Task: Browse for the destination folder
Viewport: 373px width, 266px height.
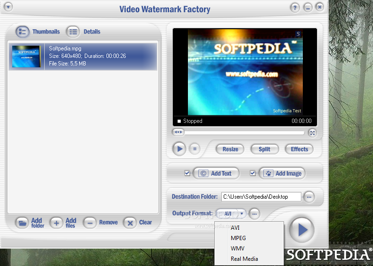Action: click(x=309, y=197)
